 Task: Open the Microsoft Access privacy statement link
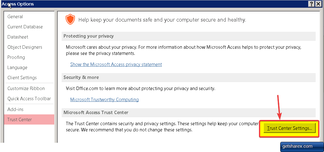pos(116,64)
